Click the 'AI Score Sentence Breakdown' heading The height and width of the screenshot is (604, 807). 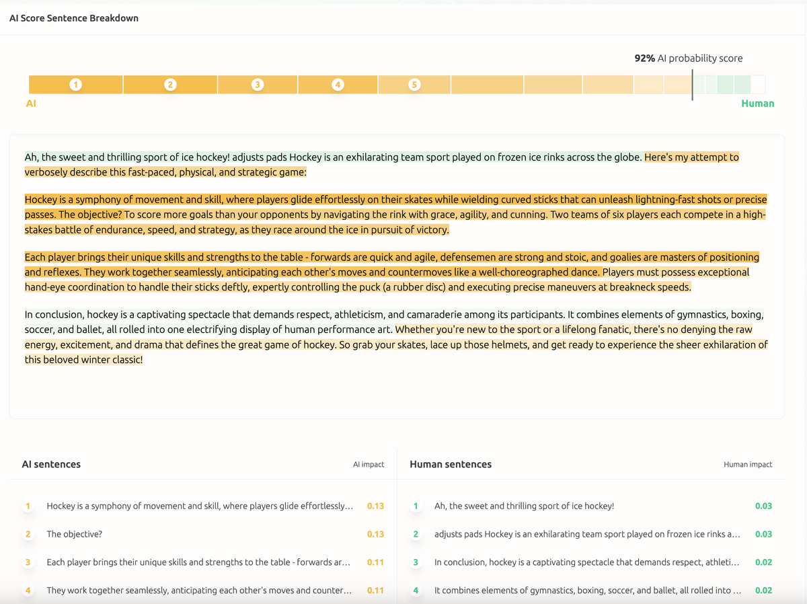tap(73, 18)
